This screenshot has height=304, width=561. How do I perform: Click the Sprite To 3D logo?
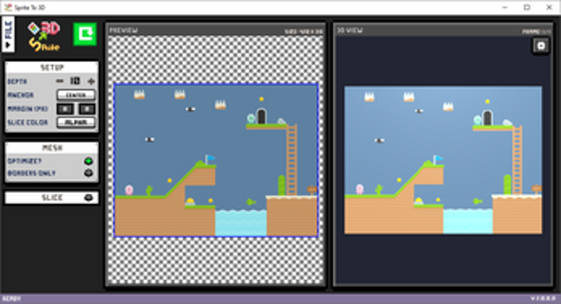tap(44, 36)
